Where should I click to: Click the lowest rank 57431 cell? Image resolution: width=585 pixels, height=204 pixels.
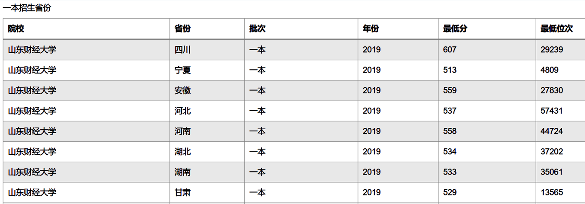(560, 111)
